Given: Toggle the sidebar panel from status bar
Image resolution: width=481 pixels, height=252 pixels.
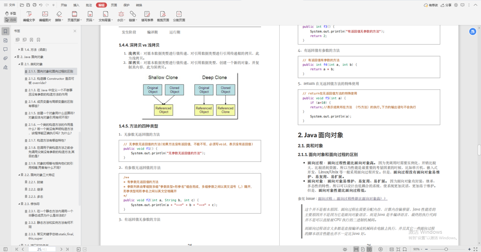Looking at the screenshot, I should [x=5, y=249].
